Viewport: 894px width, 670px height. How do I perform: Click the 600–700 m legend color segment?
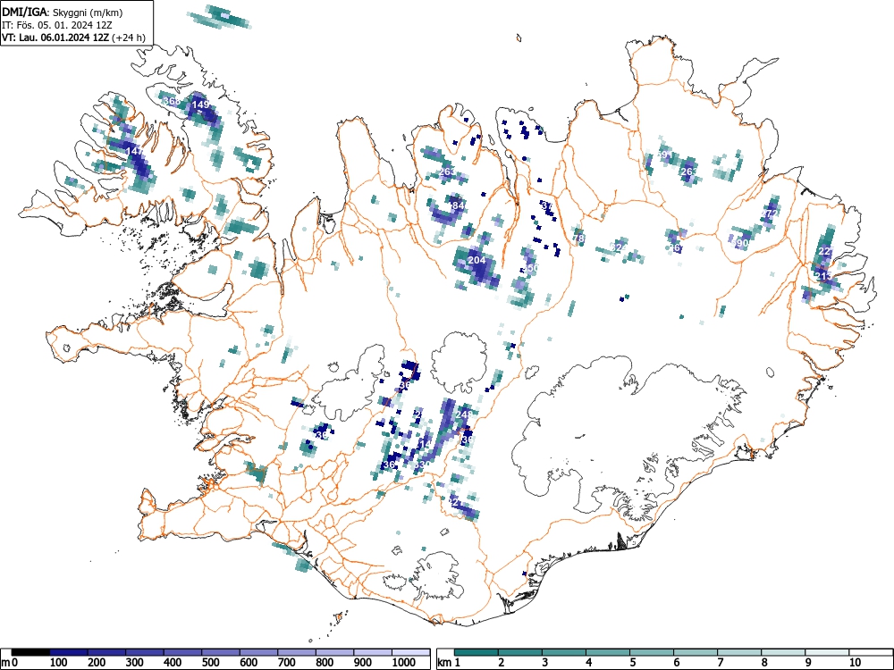coord(259,652)
